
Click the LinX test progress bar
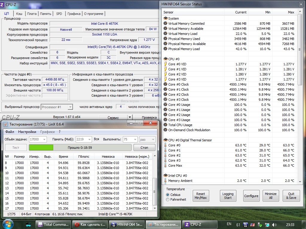tap(80, 148)
